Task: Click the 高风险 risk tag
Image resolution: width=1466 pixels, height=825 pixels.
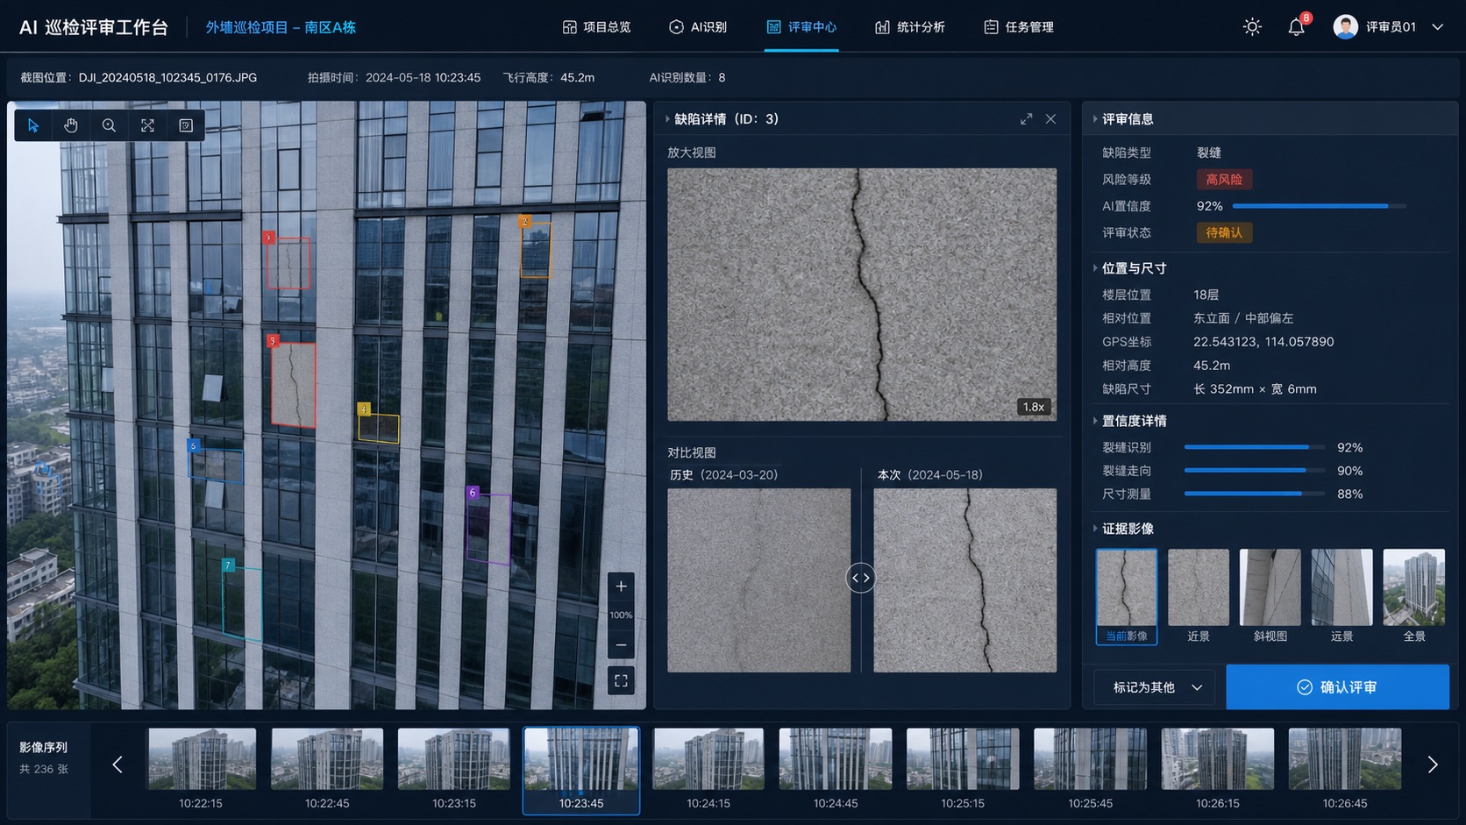Action: [1224, 179]
